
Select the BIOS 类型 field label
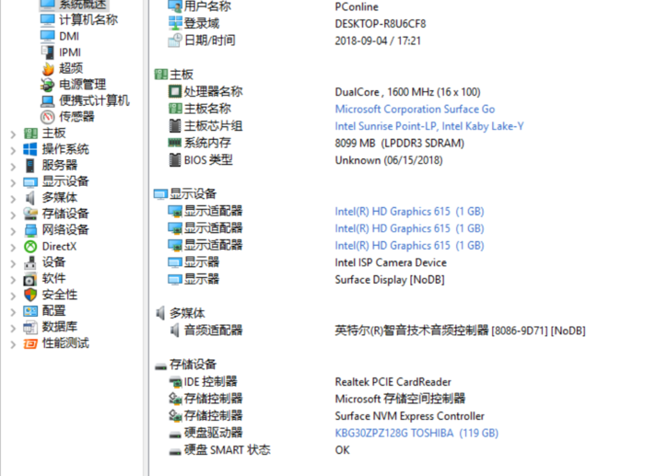(x=208, y=160)
